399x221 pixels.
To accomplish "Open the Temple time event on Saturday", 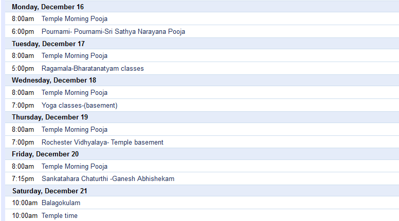I will [60, 216].
